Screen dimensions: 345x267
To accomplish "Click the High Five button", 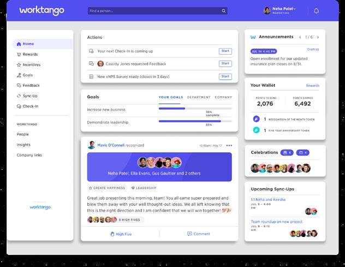I will 121,234.
